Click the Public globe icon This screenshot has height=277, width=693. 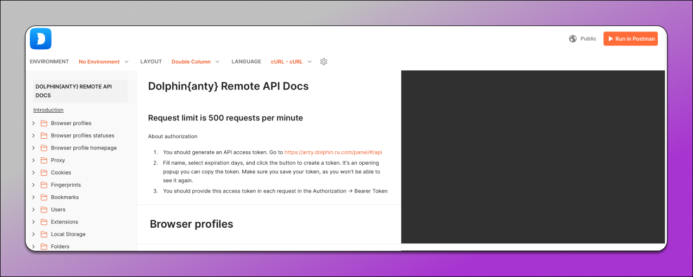pyautogui.click(x=572, y=38)
